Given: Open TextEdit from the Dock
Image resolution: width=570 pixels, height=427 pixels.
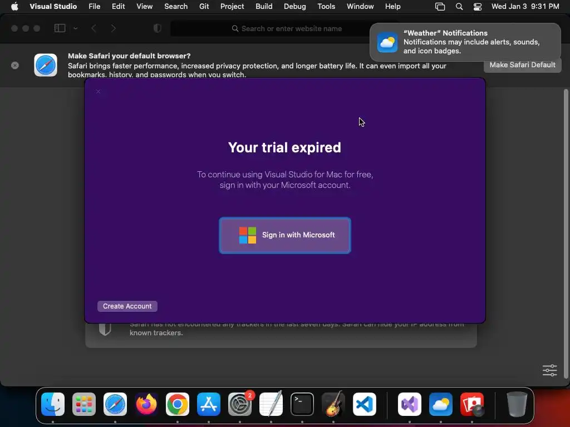Looking at the screenshot, I should pyautogui.click(x=271, y=404).
